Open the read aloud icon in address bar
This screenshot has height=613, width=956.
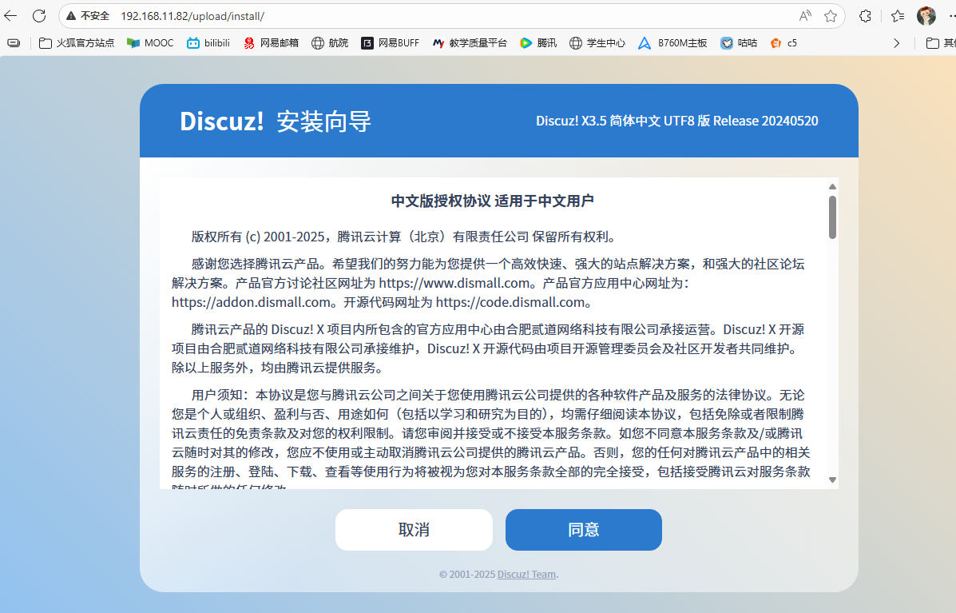pos(805,16)
